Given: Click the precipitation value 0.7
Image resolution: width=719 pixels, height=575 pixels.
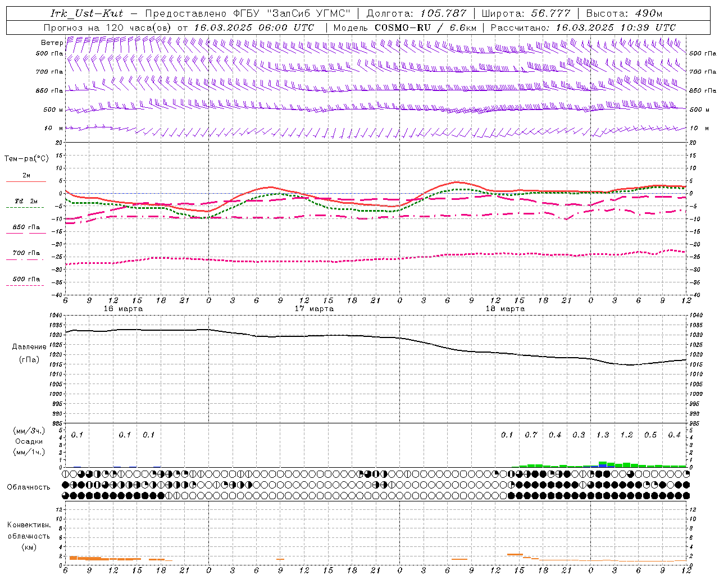Looking at the screenshot, I should [x=531, y=435].
